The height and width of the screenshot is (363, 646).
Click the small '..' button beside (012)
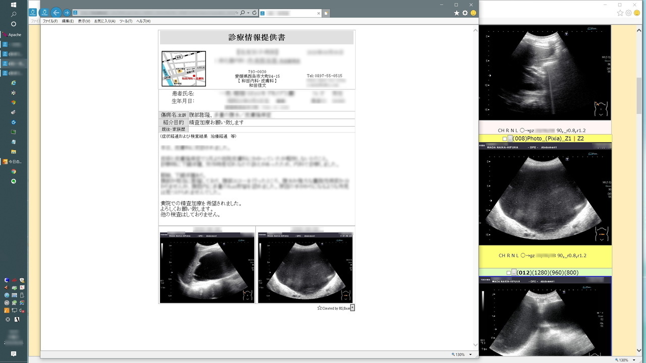(x=514, y=273)
